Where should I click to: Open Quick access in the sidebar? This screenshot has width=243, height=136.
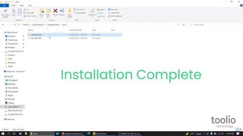(12, 32)
